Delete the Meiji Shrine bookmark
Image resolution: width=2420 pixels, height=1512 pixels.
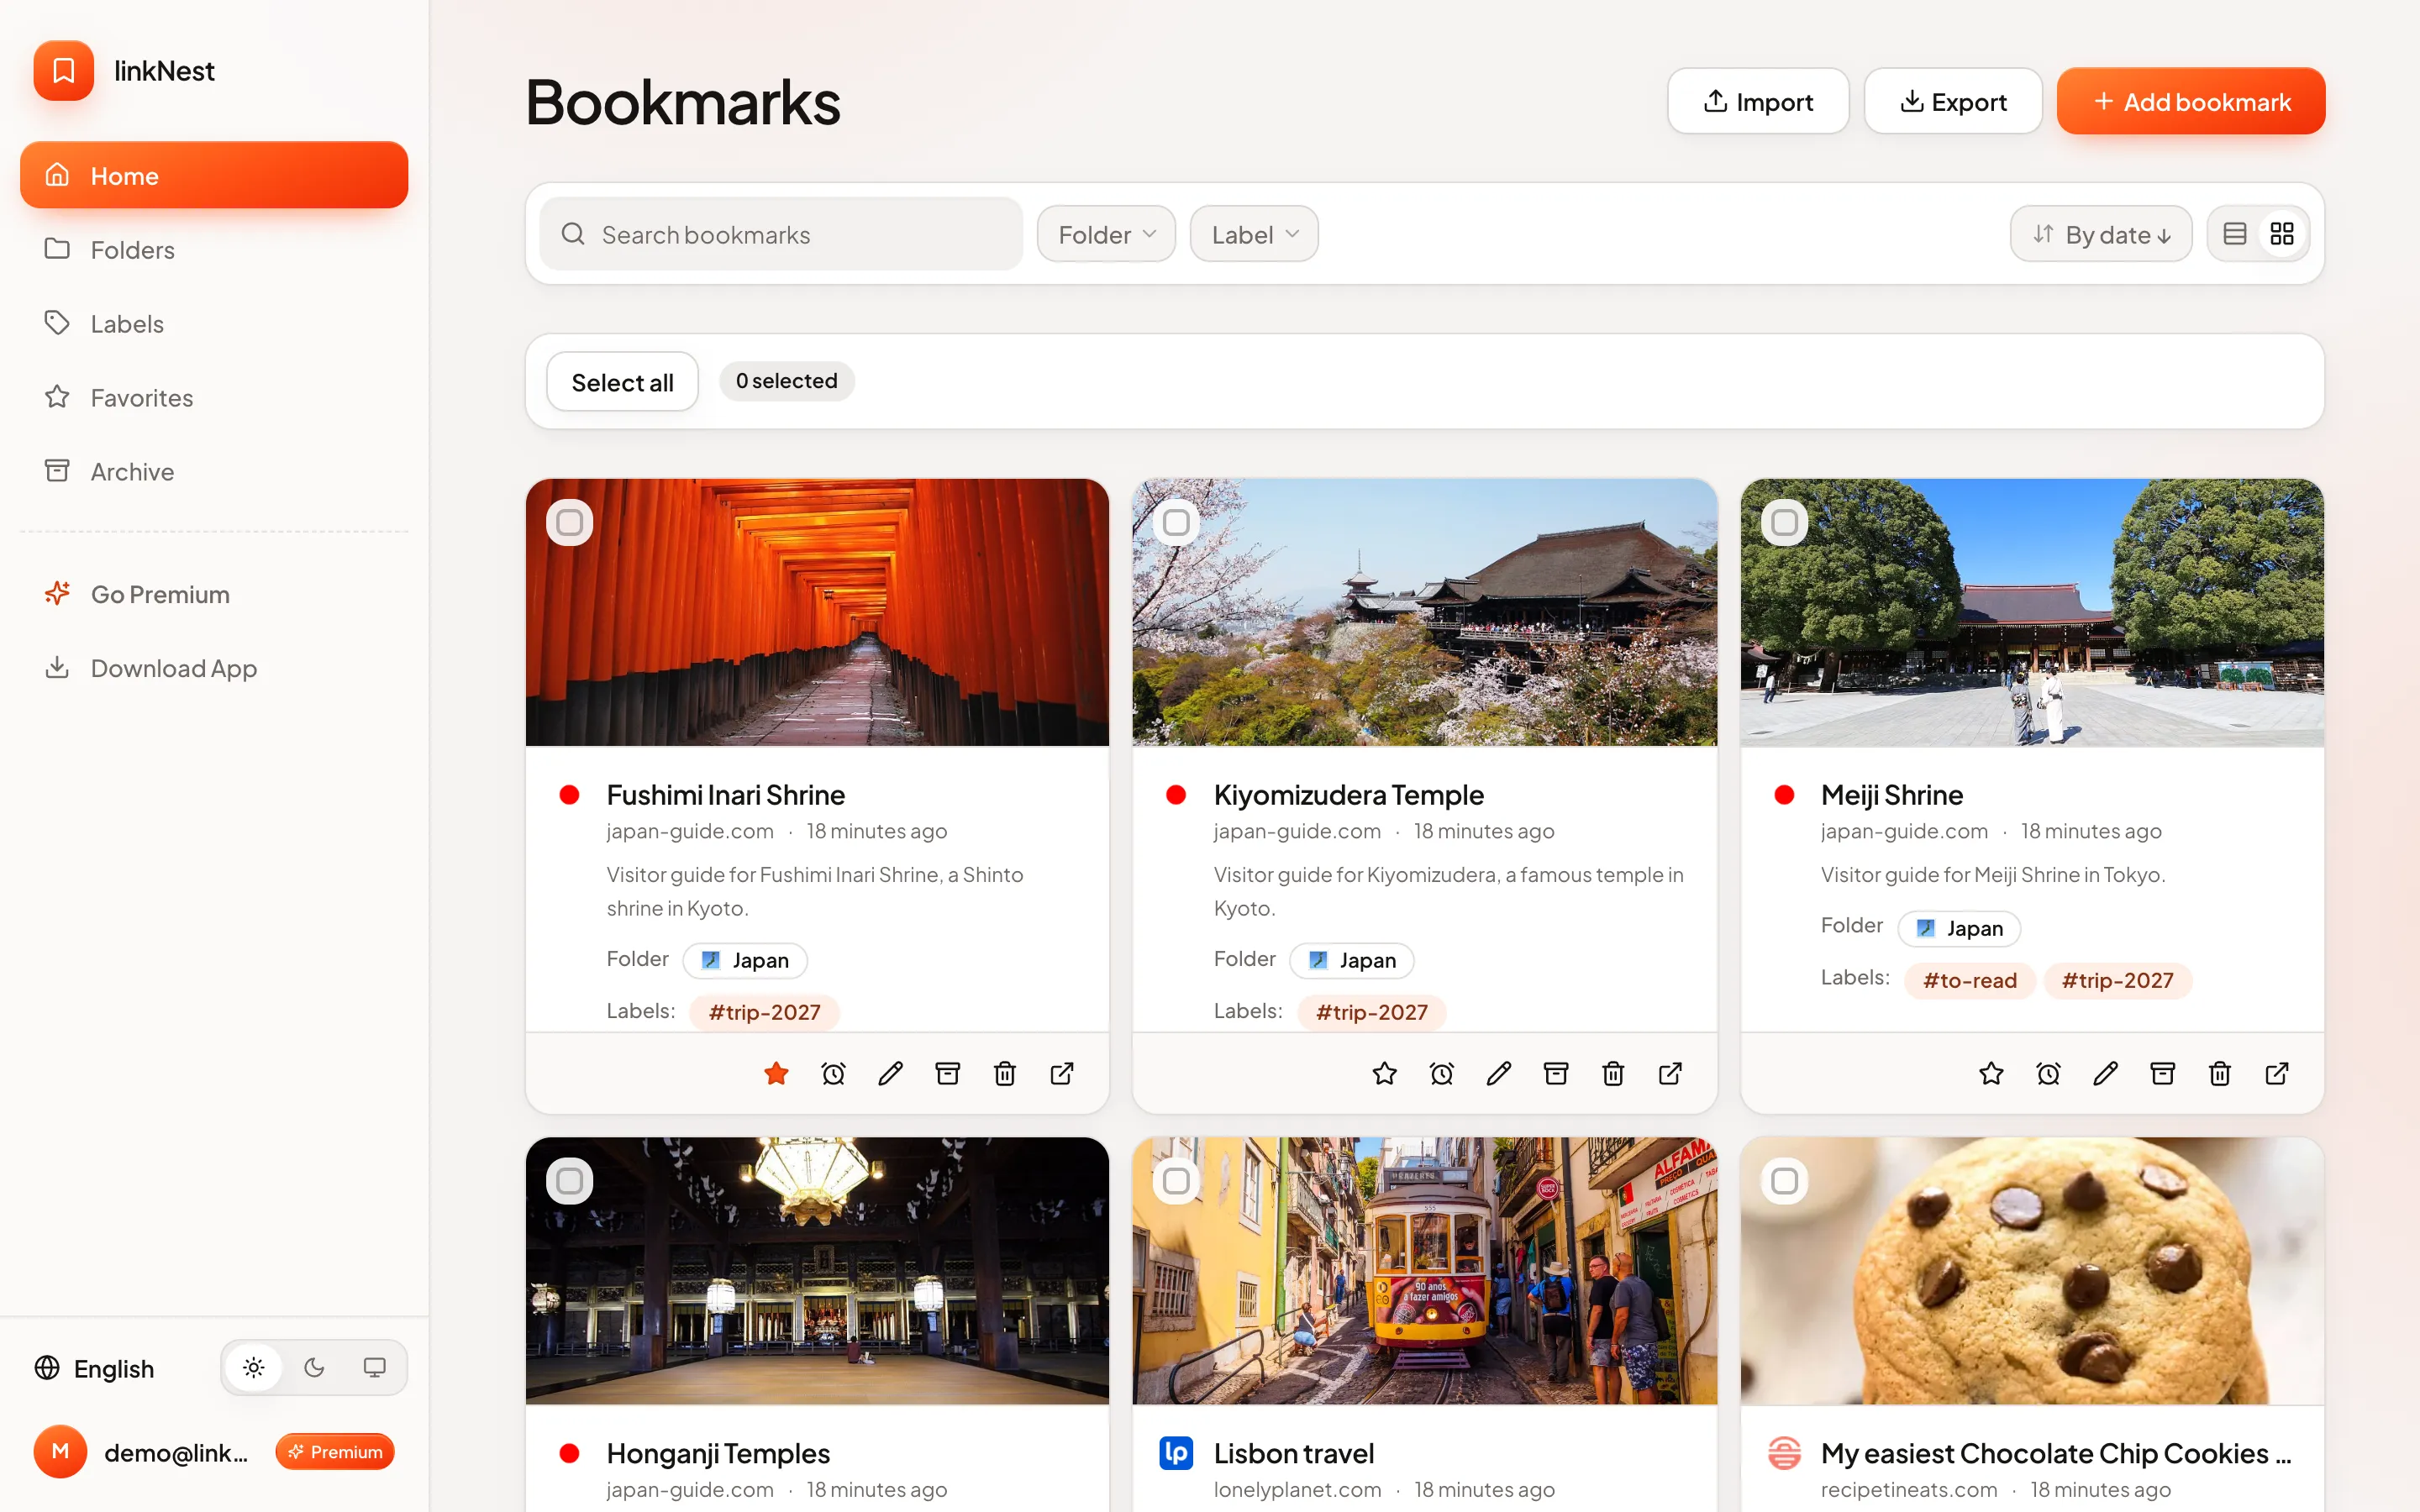(2219, 1073)
